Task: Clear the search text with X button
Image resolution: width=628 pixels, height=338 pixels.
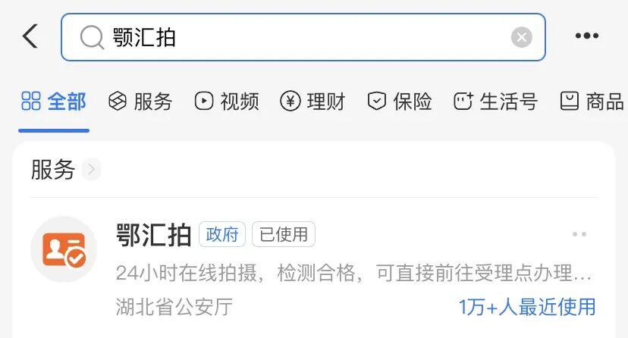Action: pyautogui.click(x=522, y=37)
